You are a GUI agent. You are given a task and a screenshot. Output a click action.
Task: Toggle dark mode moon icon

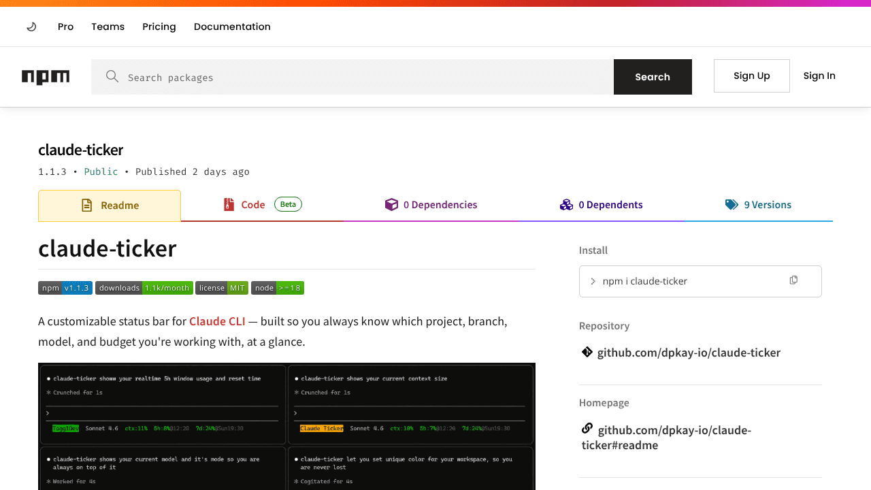(x=31, y=27)
